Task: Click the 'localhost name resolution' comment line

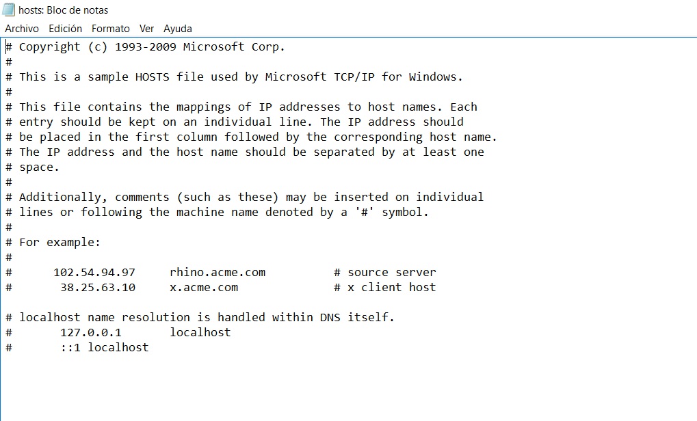Action: pyautogui.click(x=200, y=318)
